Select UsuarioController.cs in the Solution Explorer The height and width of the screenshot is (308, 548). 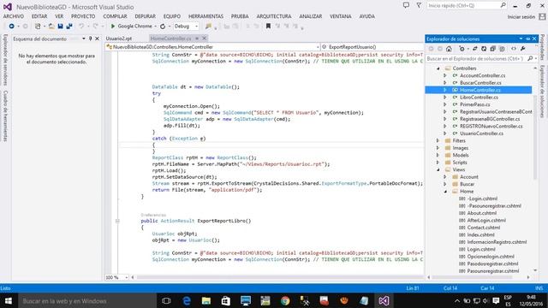point(481,133)
